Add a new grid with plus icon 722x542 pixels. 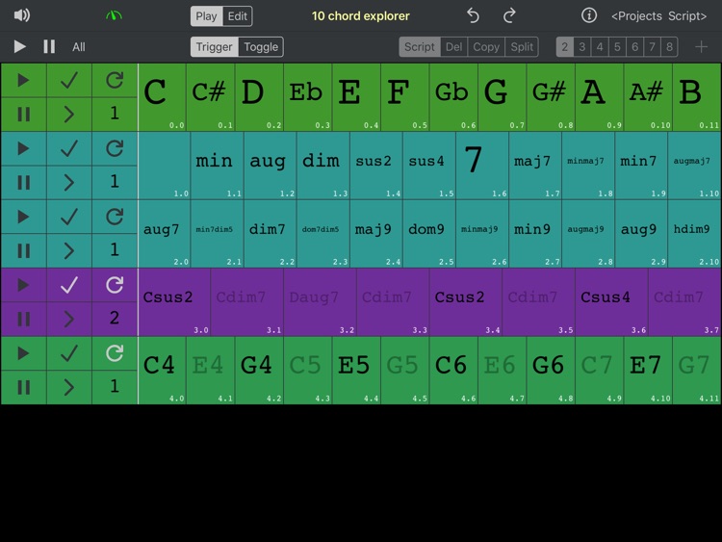tap(701, 46)
